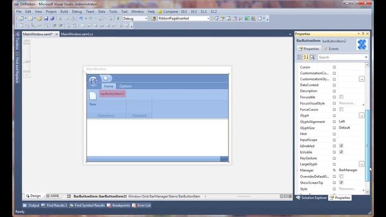Viewport: 386px width, 217px height.
Task: Open Solution Explorer tab
Action: coord(312,198)
